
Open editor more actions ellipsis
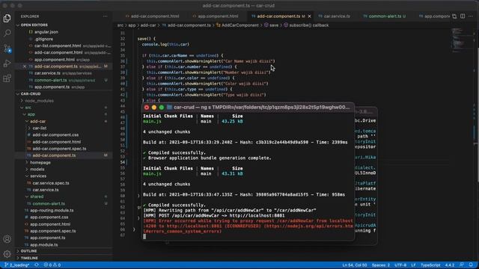[471, 16]
